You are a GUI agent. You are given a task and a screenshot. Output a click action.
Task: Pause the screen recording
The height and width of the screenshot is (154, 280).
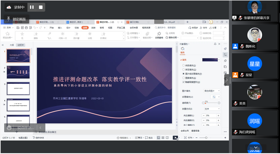pos(32,7)
